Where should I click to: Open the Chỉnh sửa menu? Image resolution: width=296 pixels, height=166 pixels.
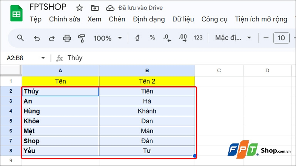pyautogui.click(x=64, y=19)
